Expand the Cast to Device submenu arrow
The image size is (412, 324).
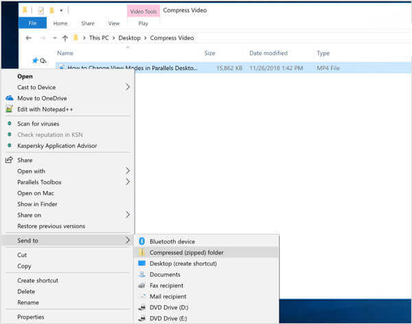(128, 86)
